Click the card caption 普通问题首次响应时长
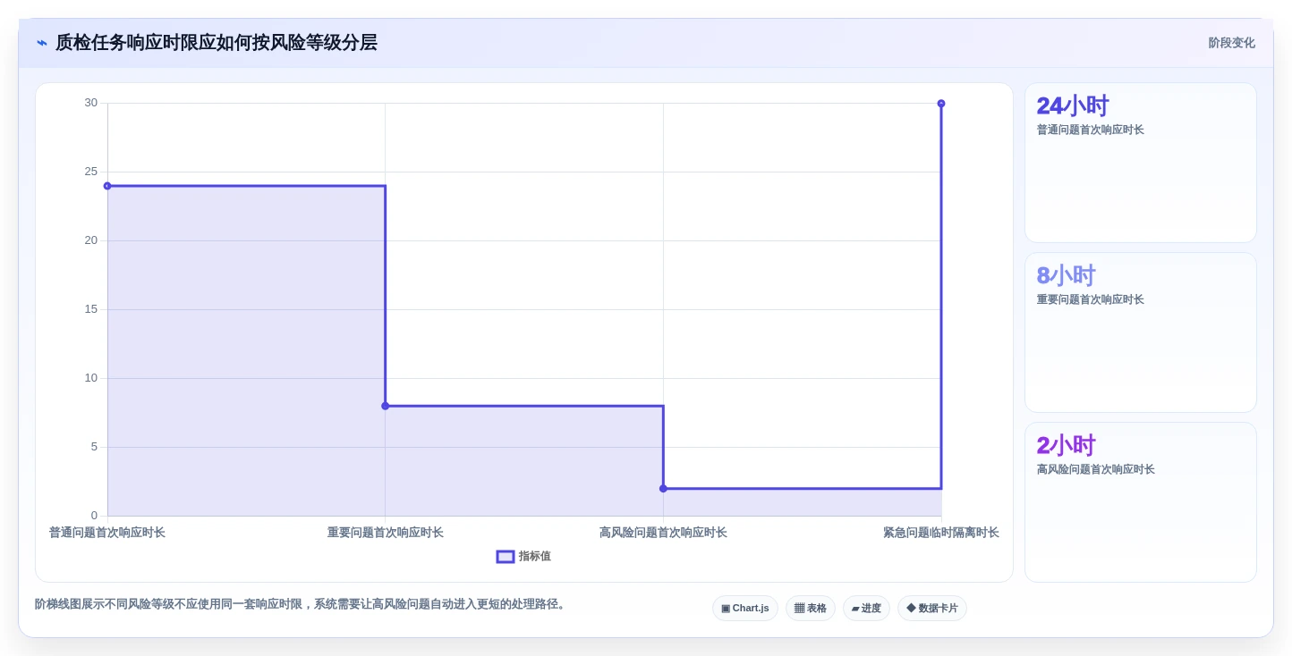 click(1091, 130)
